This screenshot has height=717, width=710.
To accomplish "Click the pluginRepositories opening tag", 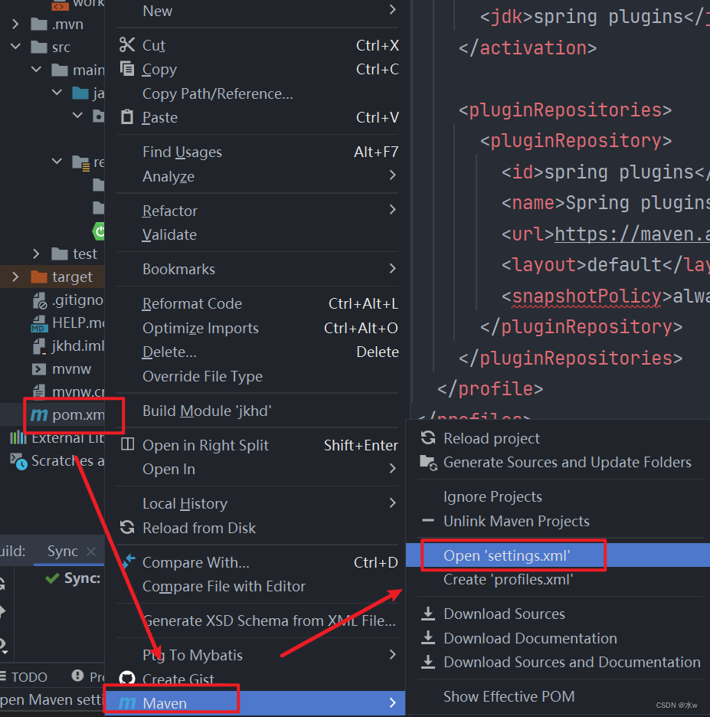I will [x=565, y=110].
